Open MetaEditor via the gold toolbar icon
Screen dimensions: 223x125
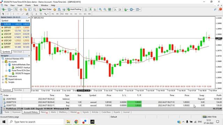pos(55,9)
